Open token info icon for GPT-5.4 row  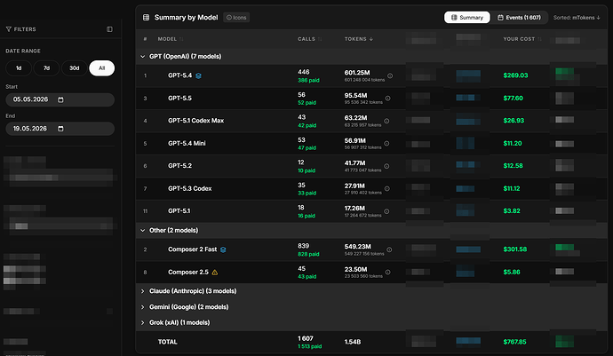(390, 75)
